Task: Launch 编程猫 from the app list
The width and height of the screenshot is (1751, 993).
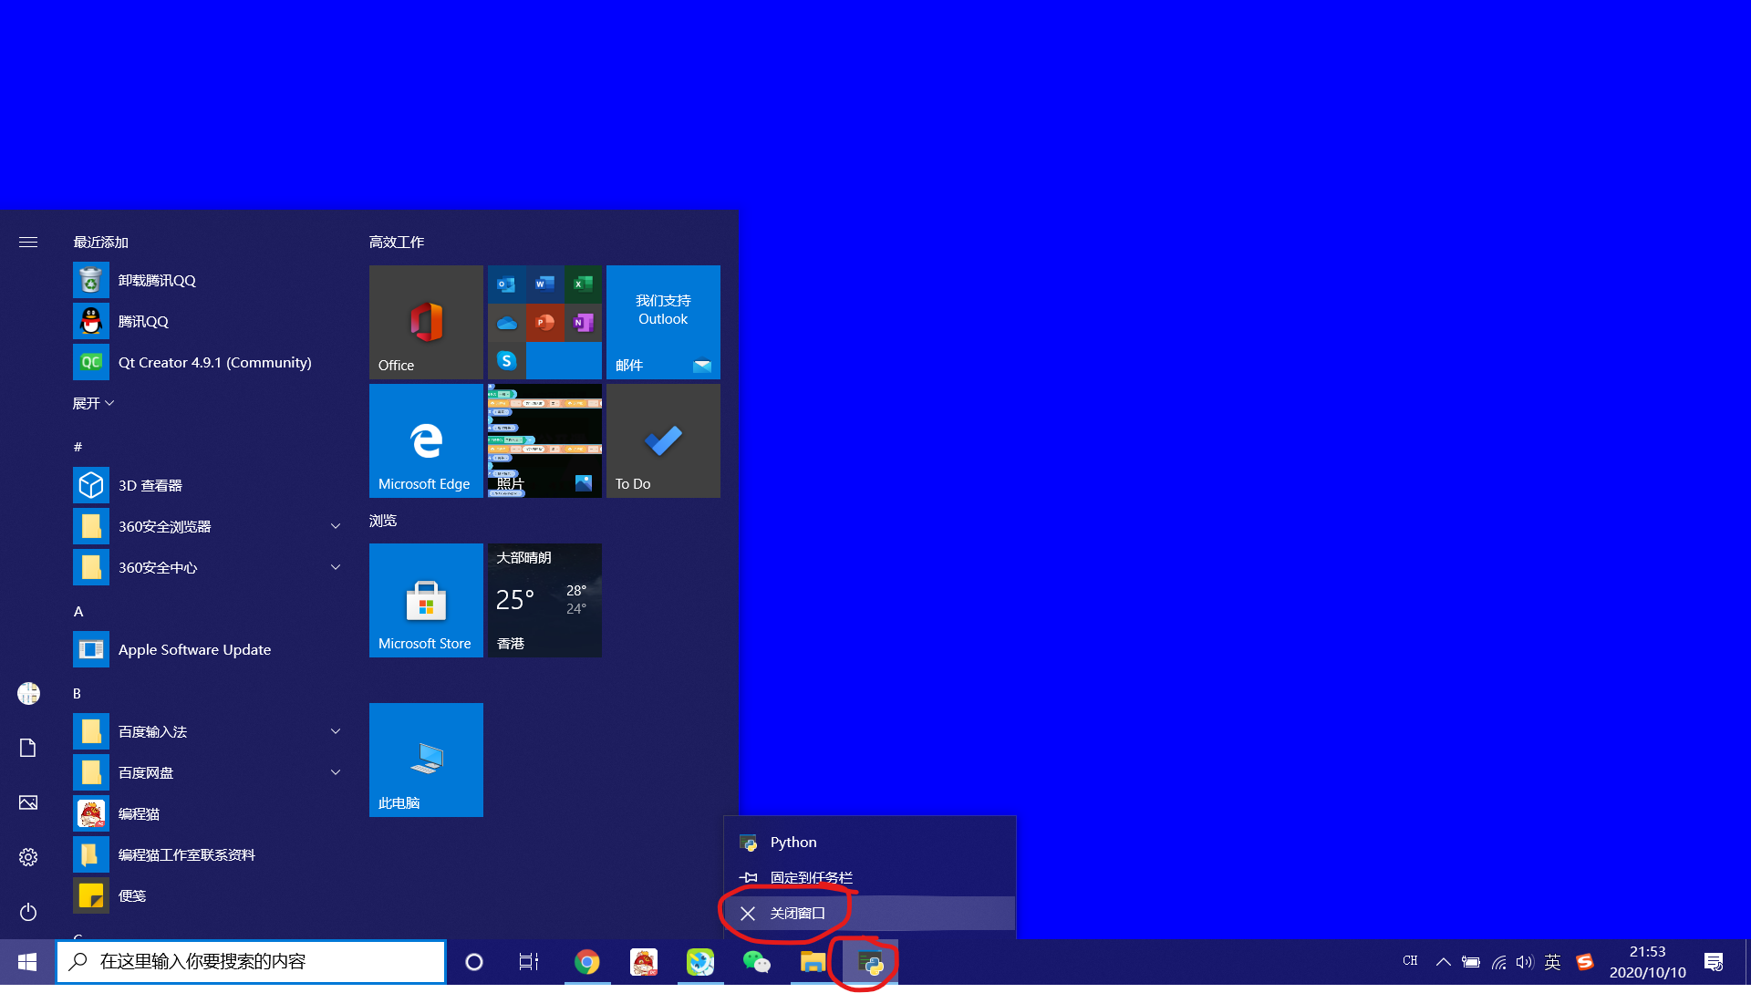Action: (x=210, y=813)
